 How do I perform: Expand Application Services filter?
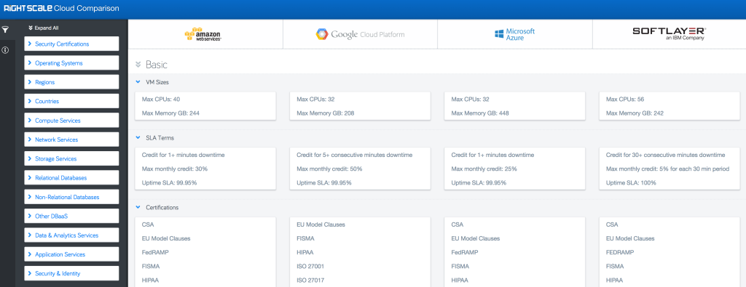tap(71, 254)
